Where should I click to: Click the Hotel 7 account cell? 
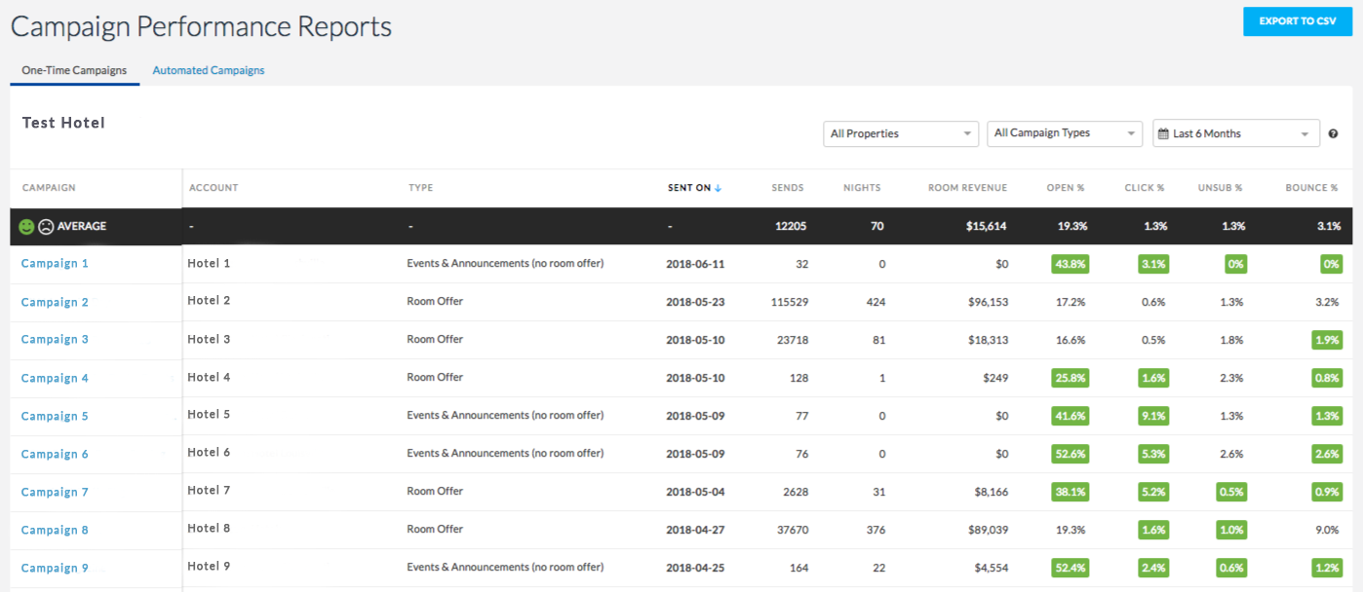point(209,491)
